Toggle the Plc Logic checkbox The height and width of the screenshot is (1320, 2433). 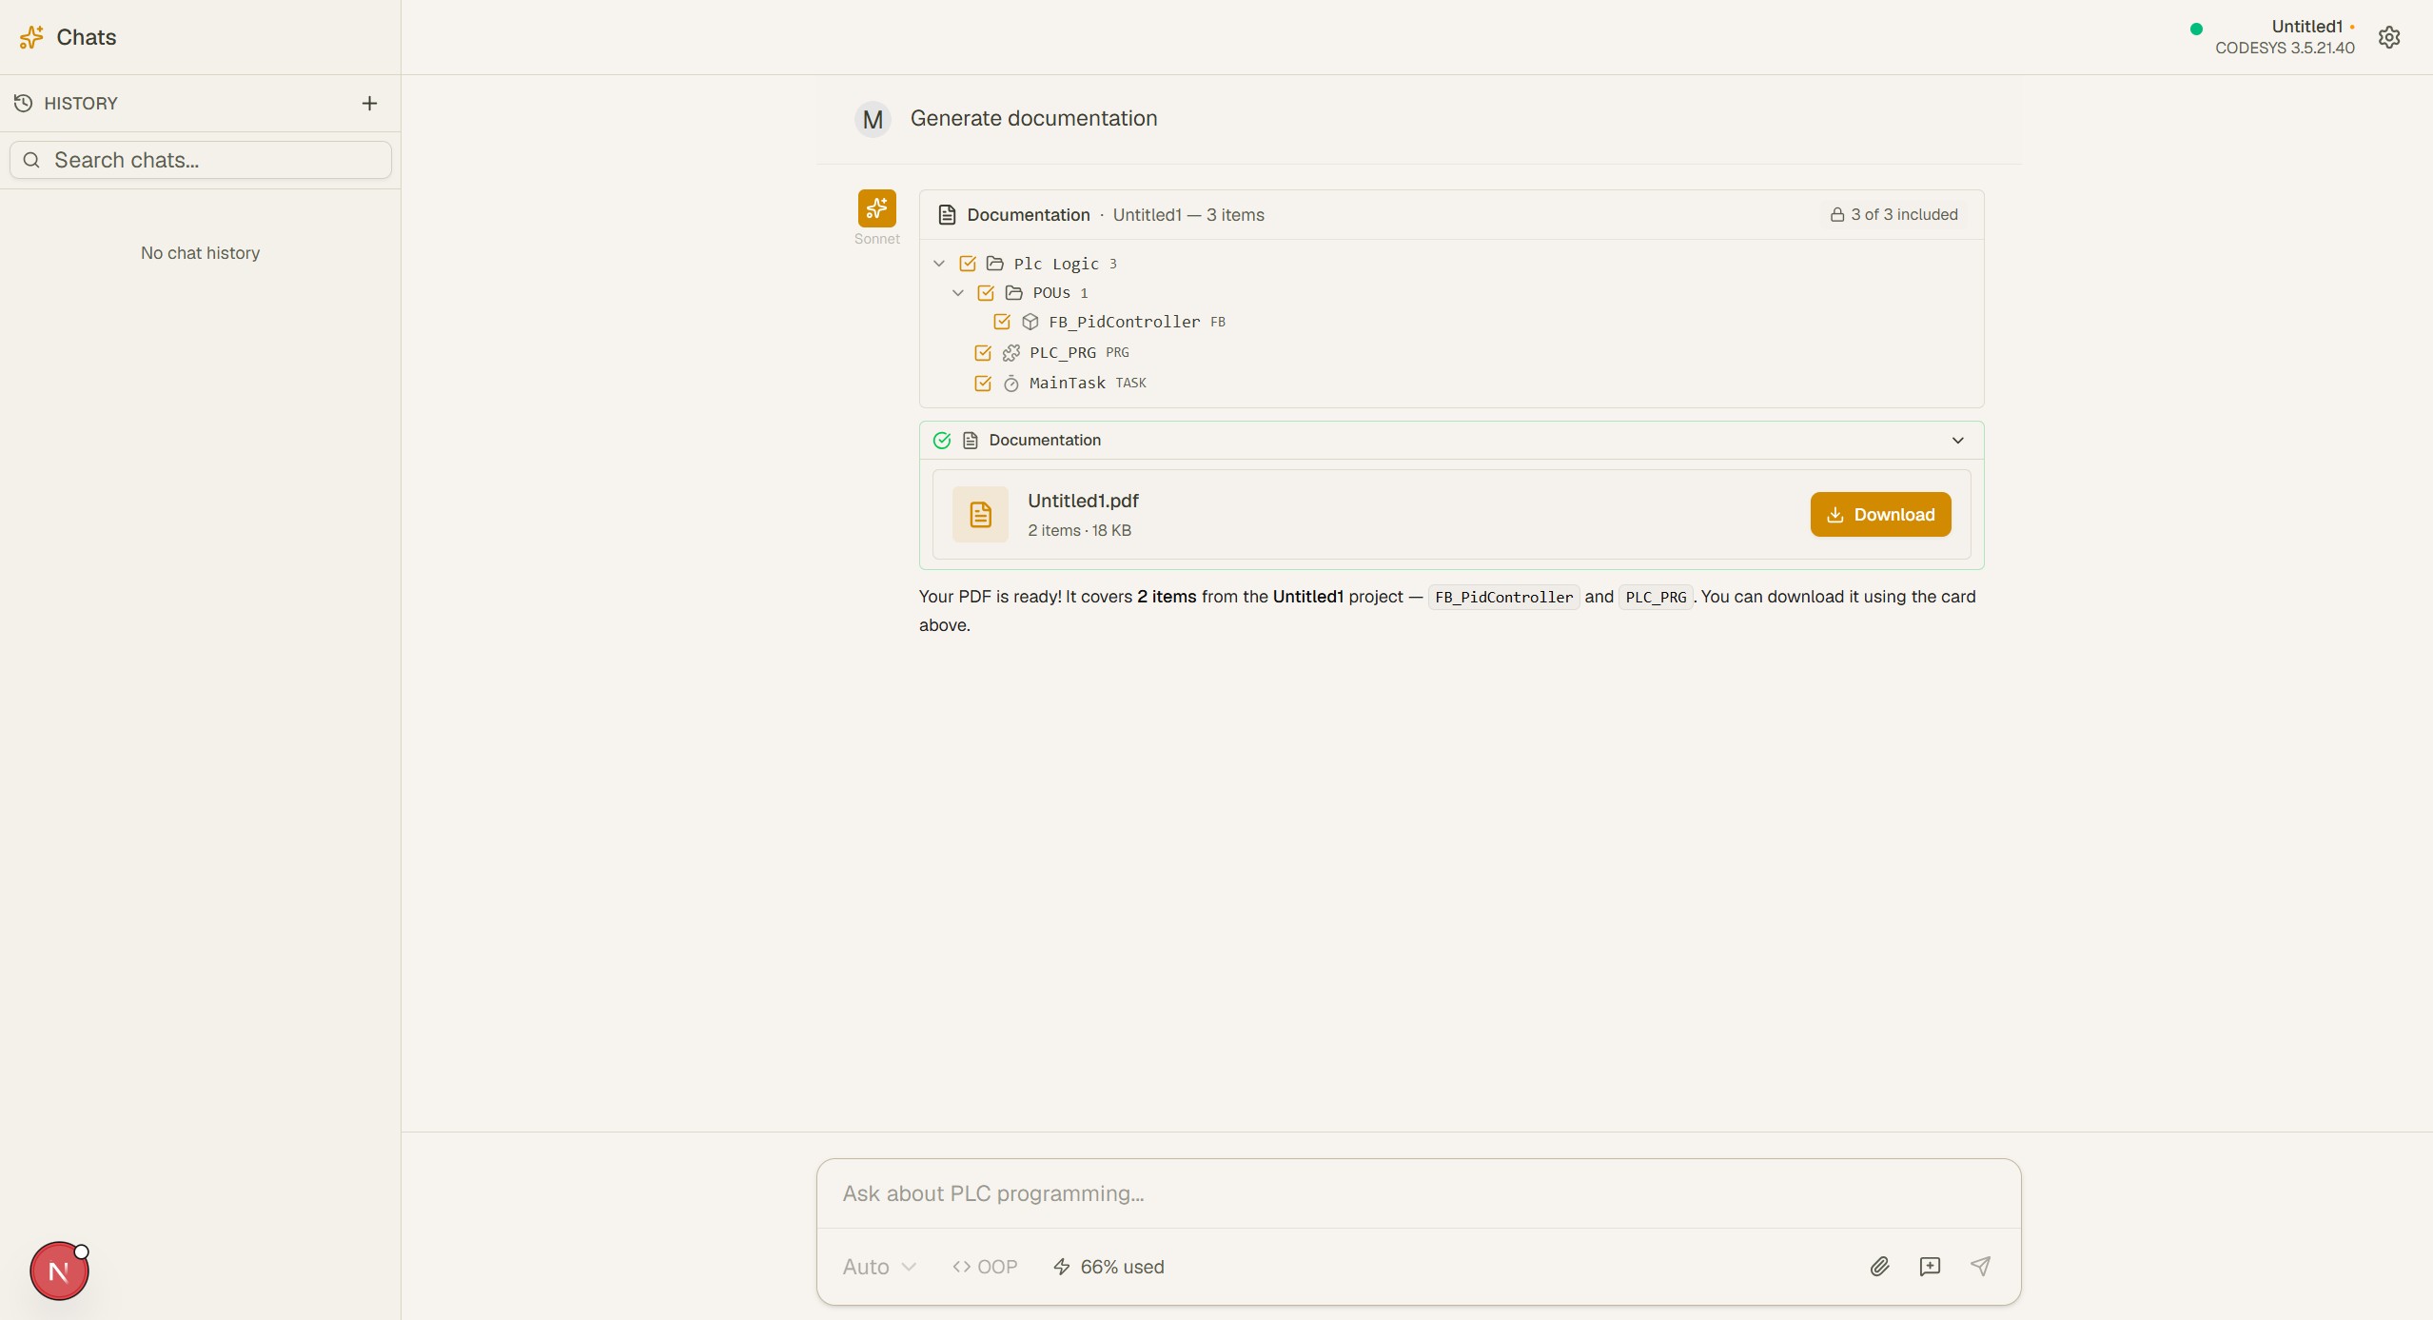pos(968,263)
